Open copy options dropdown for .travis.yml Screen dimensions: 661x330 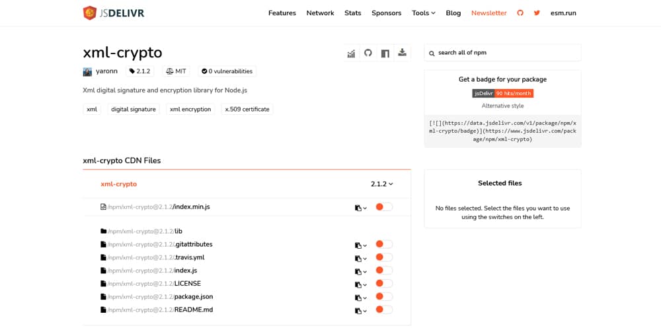click(x=361, y=258)
